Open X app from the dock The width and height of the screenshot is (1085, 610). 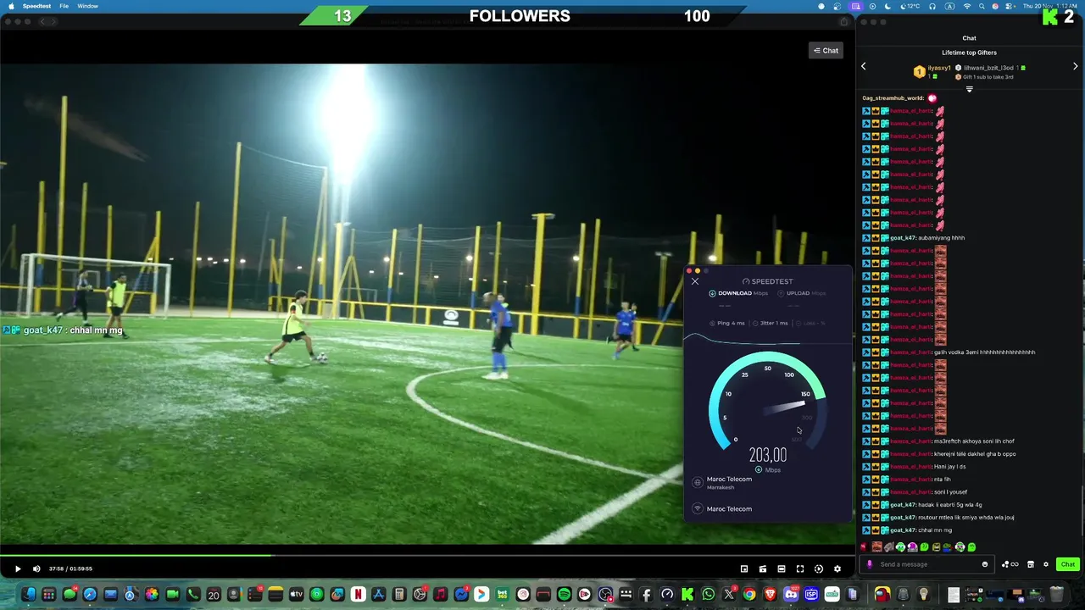(729, 595)
